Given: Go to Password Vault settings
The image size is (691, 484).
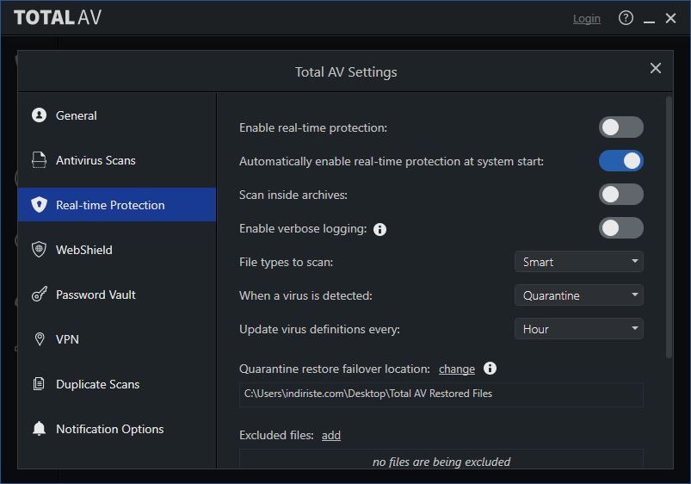Looking at the screenshot, I should 117,295.
